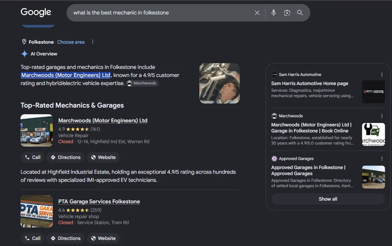The height and width of the screenshot is (246, 392).
Task: Open highlighted Marchwoods (Motor Engineers) Ltd link
Action: pos(66,75)
